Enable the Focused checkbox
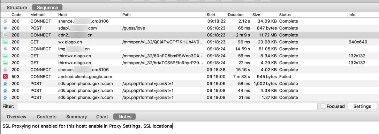379x134 pixels. [323, 106]
